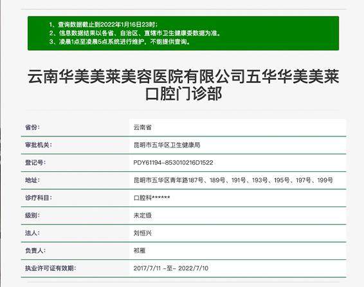Select the validity period 2017/7/11 -至- 2022/7/10
The width and height of the screenshot is (364, 287).
[x=171, y=268]
